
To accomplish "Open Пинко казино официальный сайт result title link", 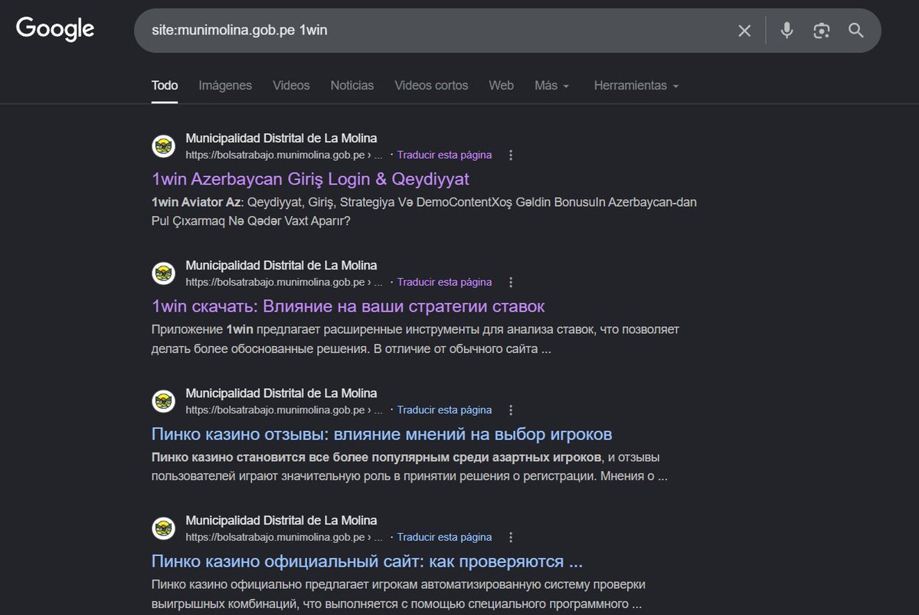I will 368,561.
